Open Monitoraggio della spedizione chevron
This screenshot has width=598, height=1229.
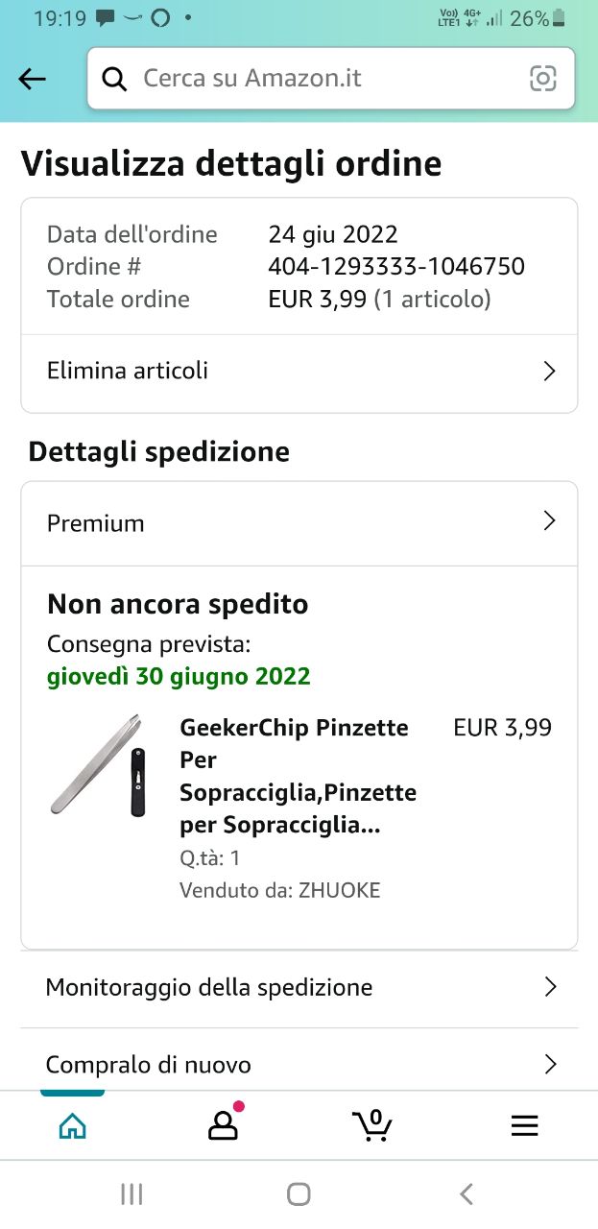tap(550, 987)
